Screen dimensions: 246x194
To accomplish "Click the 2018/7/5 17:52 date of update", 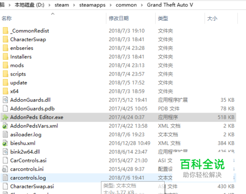I will [126, 82].
